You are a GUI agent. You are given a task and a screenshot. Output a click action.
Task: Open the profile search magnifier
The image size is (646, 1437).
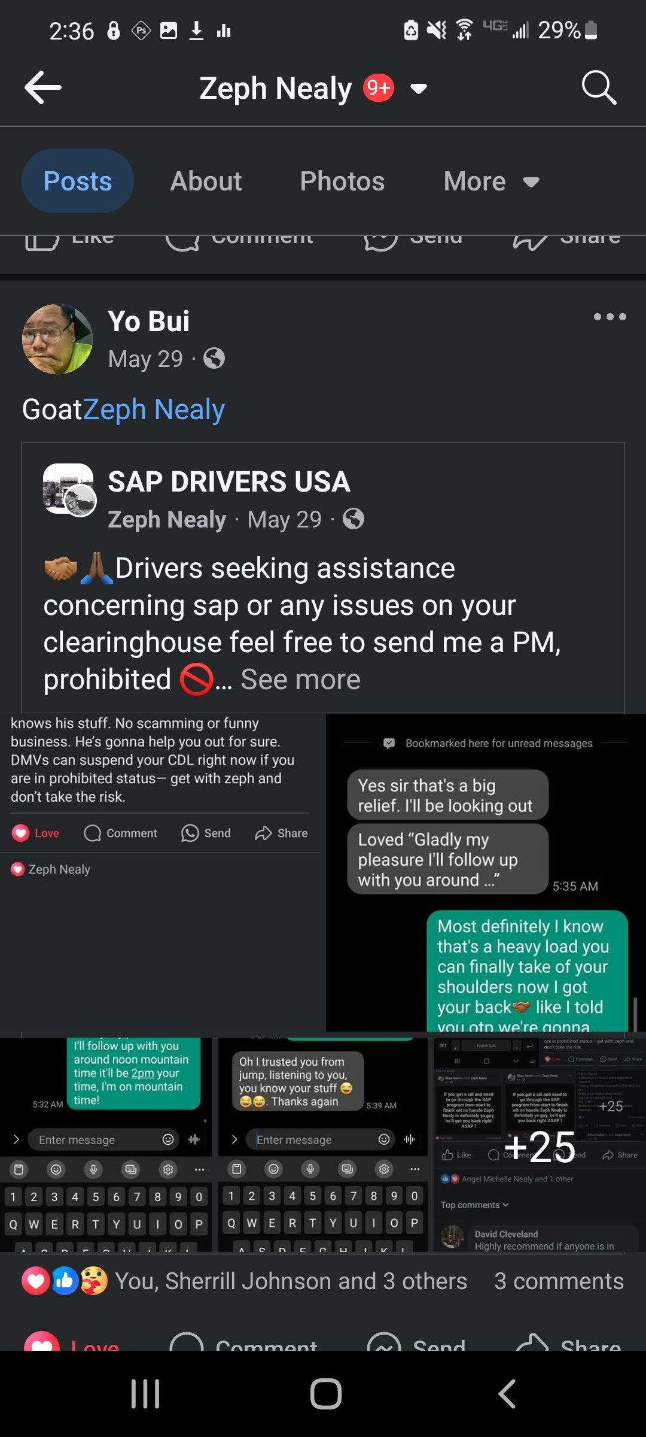[599, 88]
